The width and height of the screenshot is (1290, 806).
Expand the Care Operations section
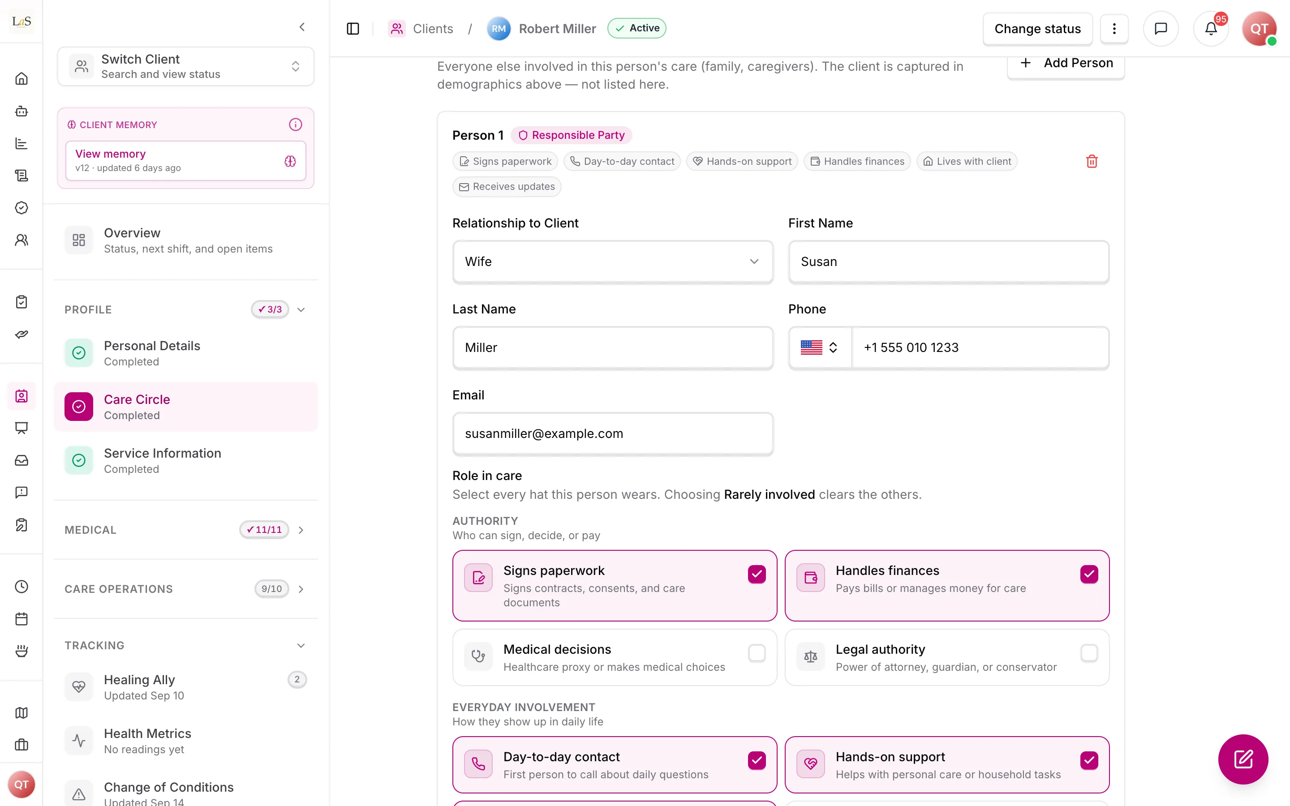pos(301,589)
